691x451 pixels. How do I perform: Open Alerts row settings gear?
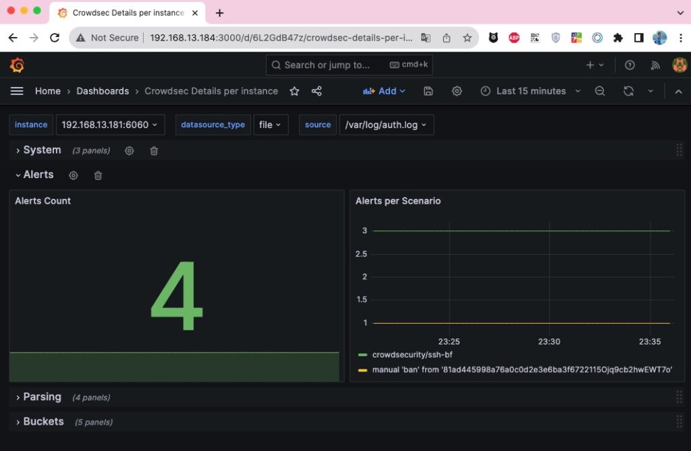tap(73, 175)
